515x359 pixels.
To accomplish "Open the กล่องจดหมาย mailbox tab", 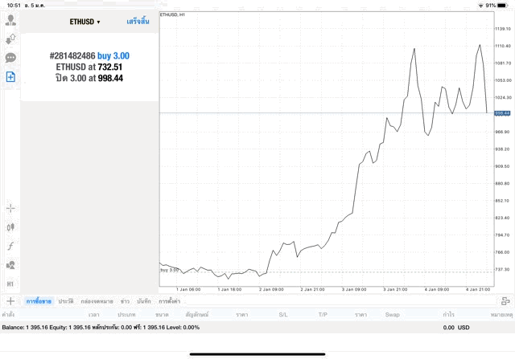I will coord(97,301).
